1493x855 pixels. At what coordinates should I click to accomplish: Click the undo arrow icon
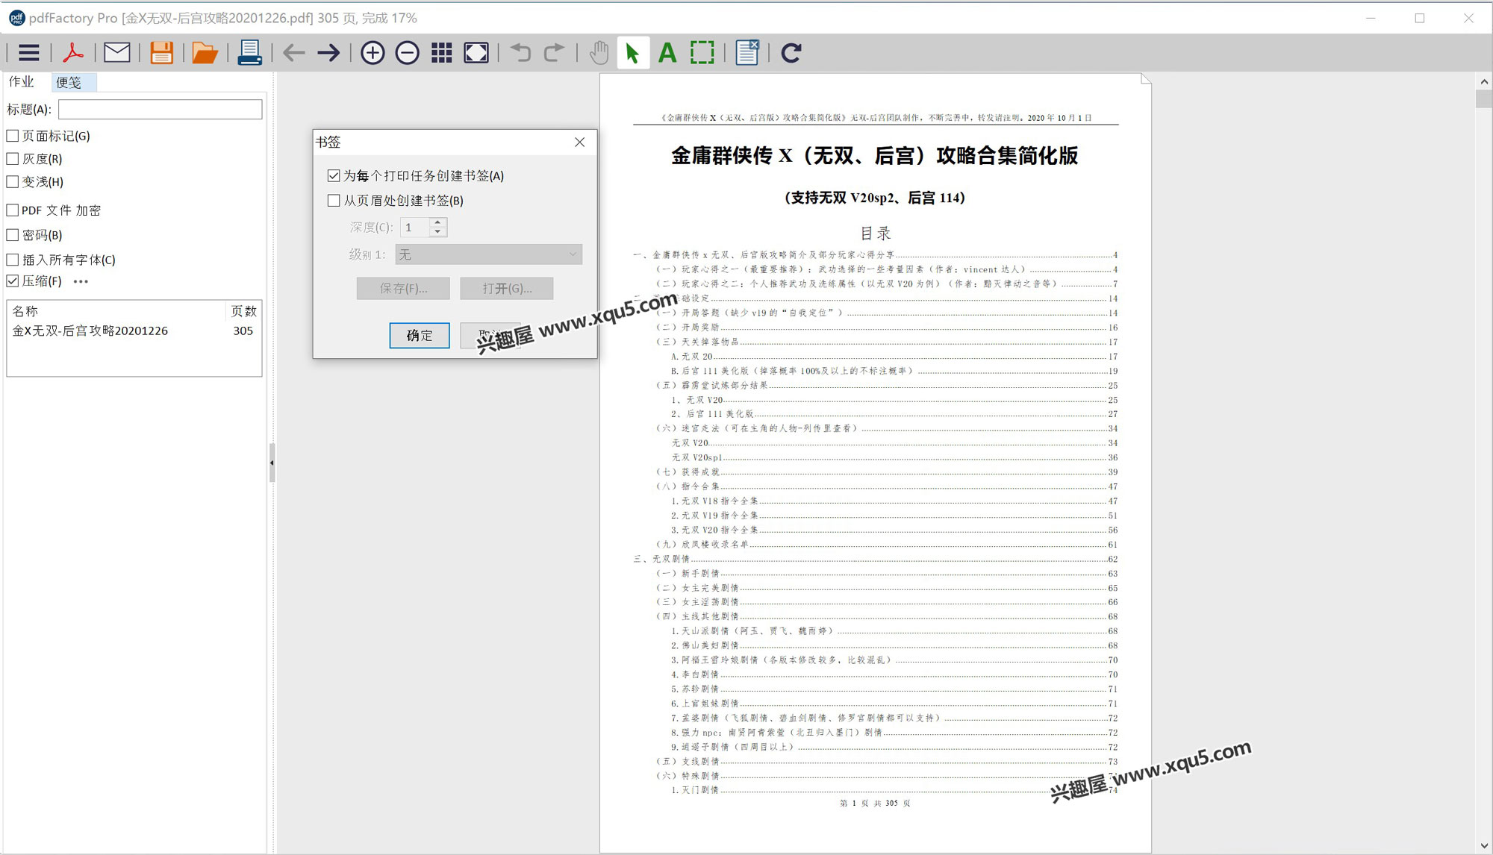click(520, 52)
